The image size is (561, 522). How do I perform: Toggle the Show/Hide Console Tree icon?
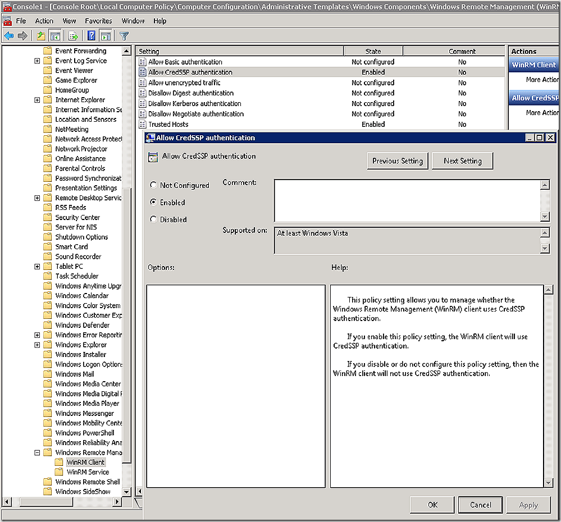55,36
